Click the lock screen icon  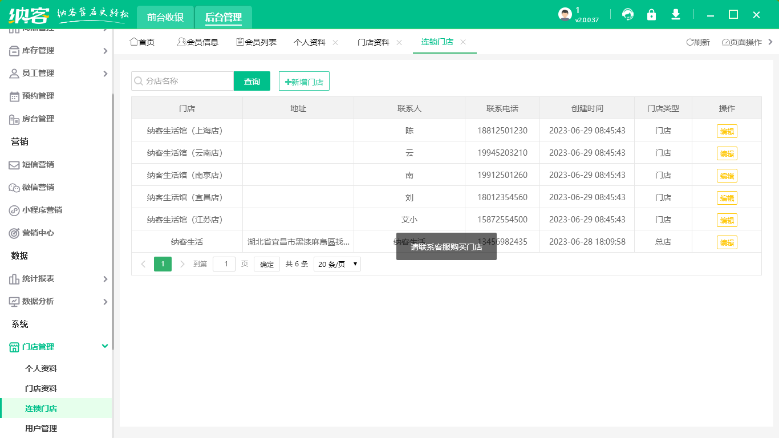(651, 15)
